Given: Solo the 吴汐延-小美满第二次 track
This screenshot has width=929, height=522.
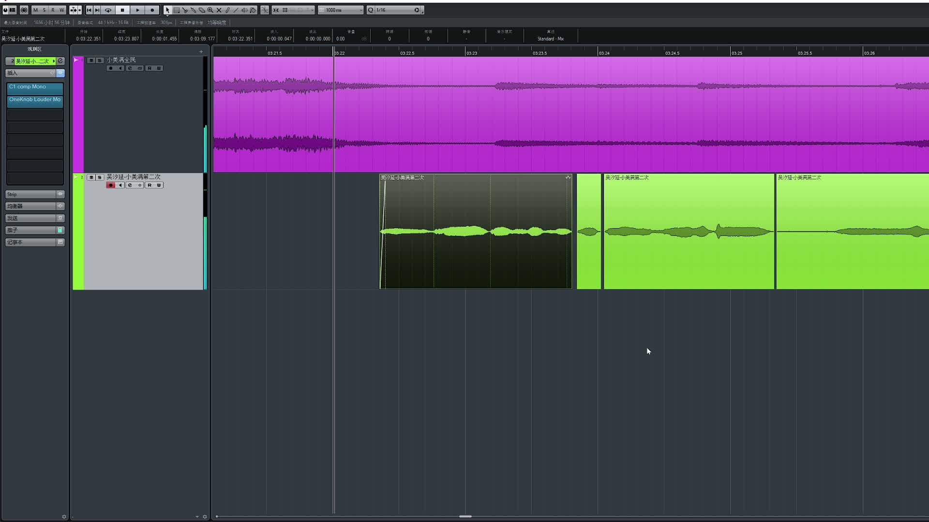Looking at the screenshot, I should tap(99, 177).
